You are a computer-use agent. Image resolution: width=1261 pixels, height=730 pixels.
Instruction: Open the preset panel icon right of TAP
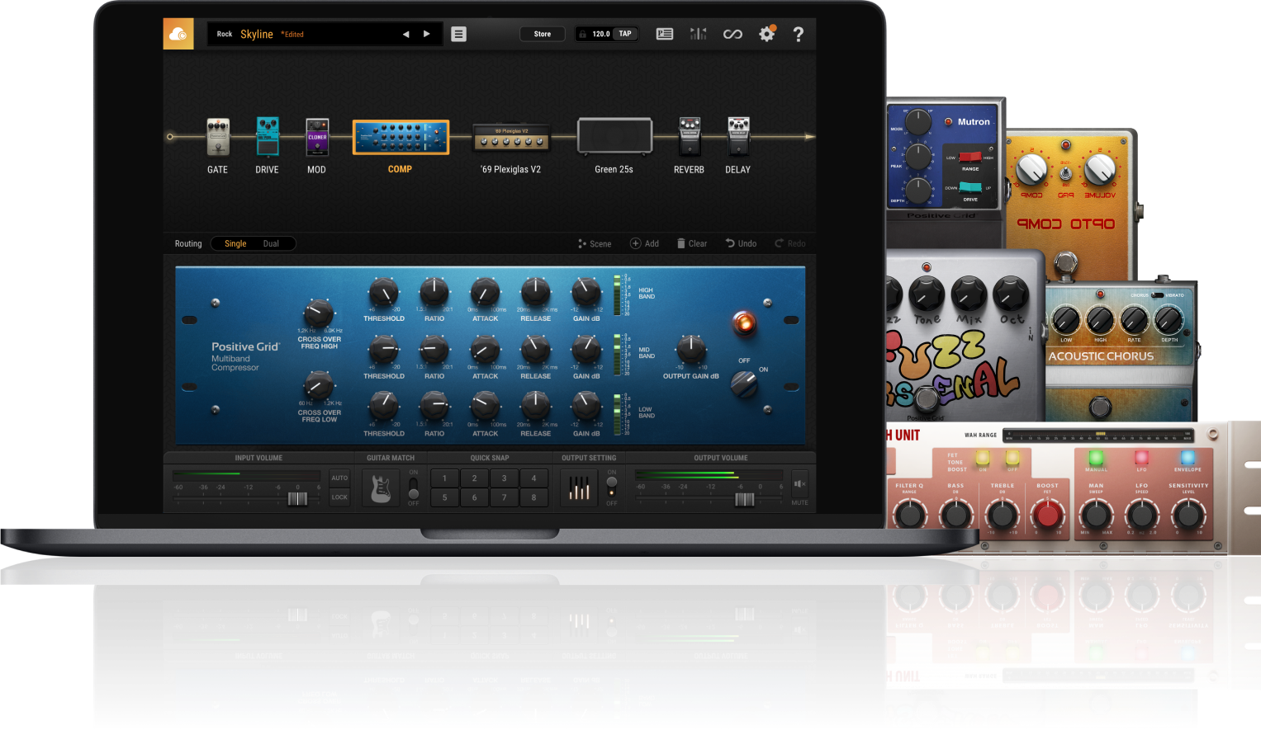(x=665, y=34)
